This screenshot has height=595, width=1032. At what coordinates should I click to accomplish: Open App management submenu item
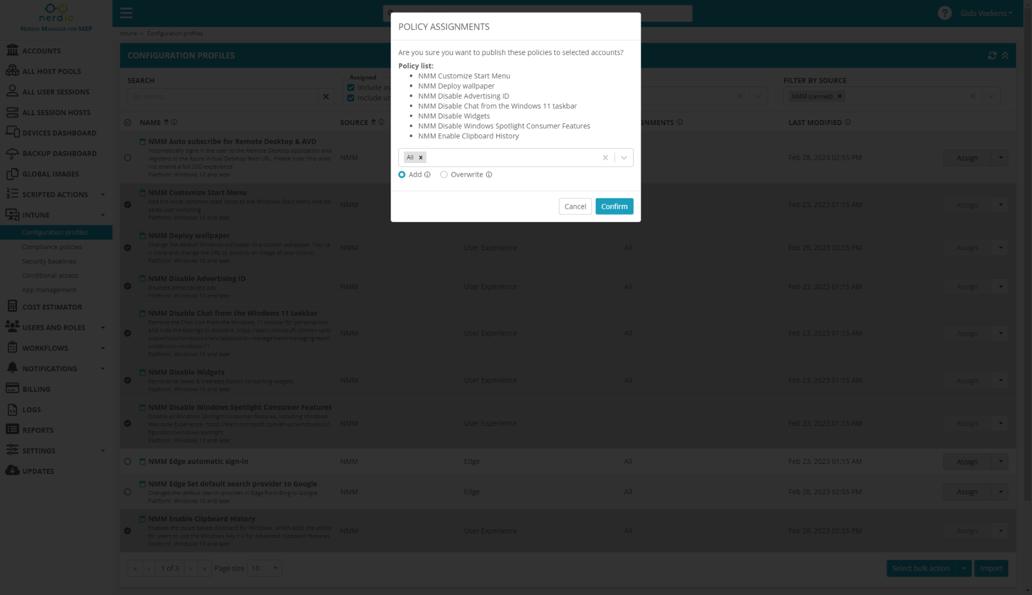[49, 290]
